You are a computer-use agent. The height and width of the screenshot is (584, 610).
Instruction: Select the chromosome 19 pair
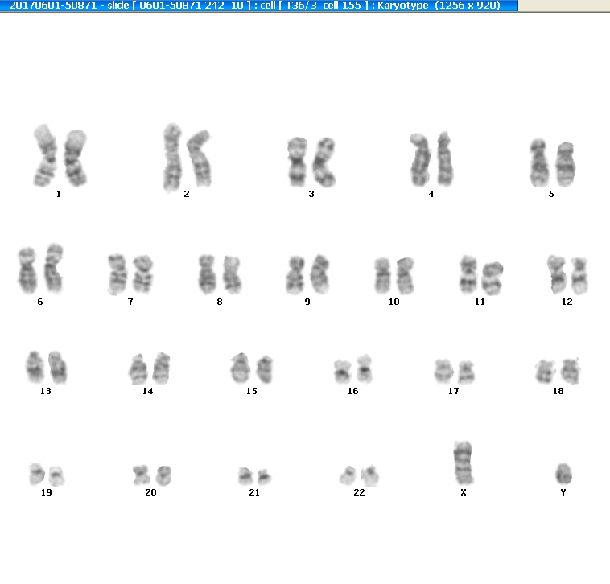pyautogui.click(x=47, y=475)
